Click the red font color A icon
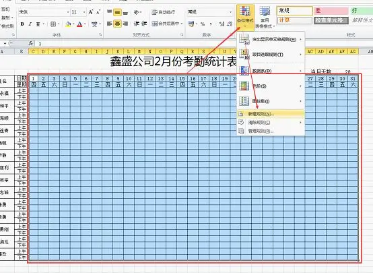This screenshot has height=273, width=373. (79, 24)
